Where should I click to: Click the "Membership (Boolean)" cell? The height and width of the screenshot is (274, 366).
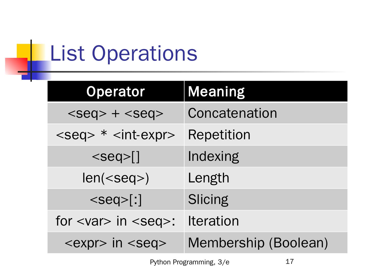[258, 243]
